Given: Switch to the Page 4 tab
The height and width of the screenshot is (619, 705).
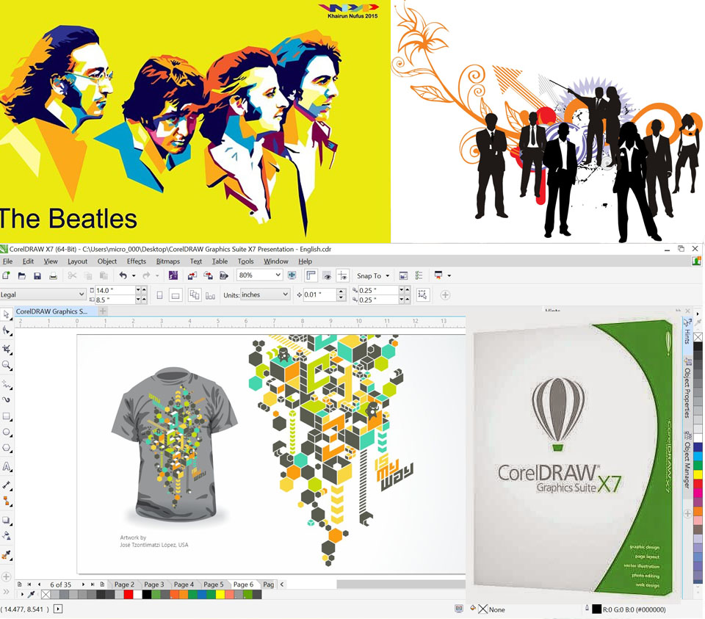Looking at the screenshot, I should click(x=184, y=584).
